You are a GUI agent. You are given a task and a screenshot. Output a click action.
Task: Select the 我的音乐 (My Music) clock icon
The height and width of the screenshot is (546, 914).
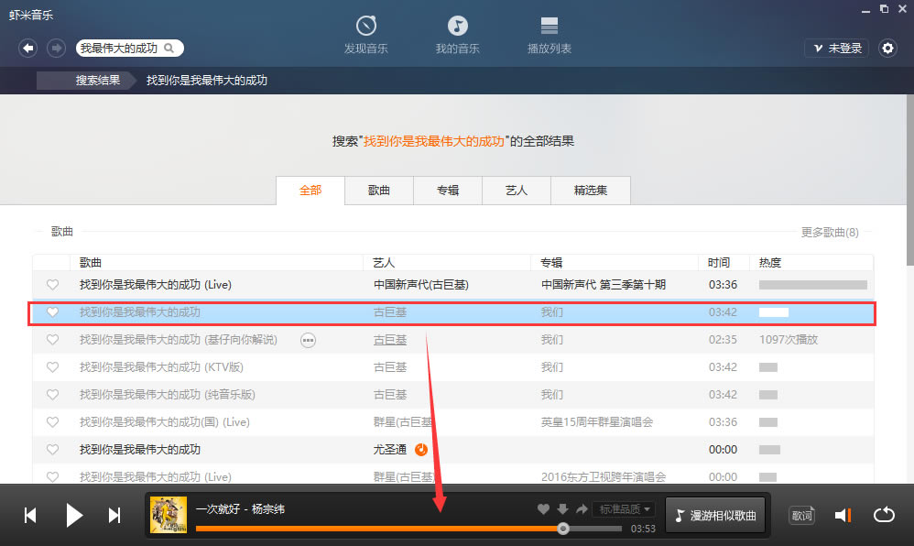[458, 27]
